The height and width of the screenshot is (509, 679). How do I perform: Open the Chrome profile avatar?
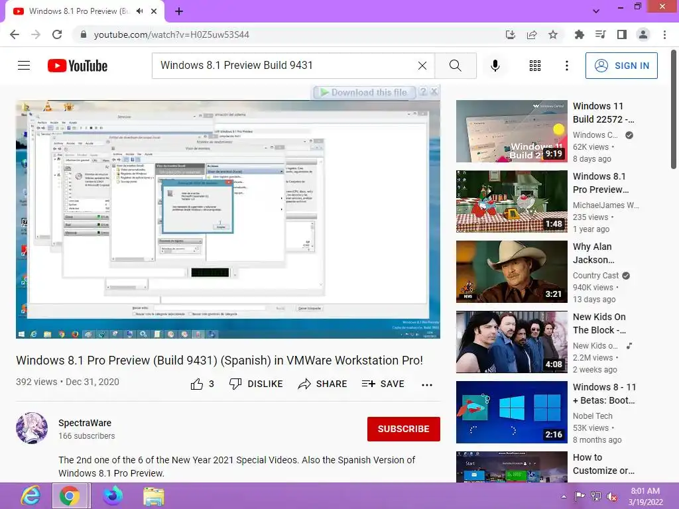click(643, 34)
